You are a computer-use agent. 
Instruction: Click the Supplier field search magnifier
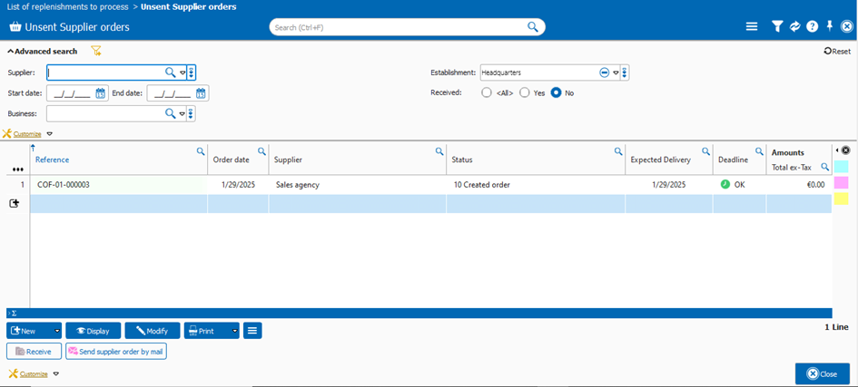(170, 73)
